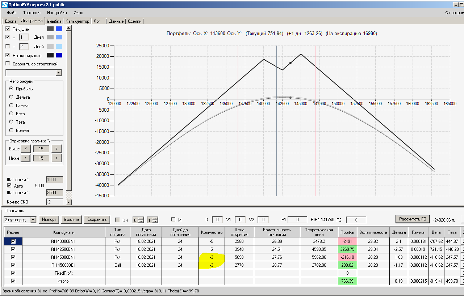The image size is (464, 296).
Task: Select the Гамма radio button
Action: click(11, 105)
